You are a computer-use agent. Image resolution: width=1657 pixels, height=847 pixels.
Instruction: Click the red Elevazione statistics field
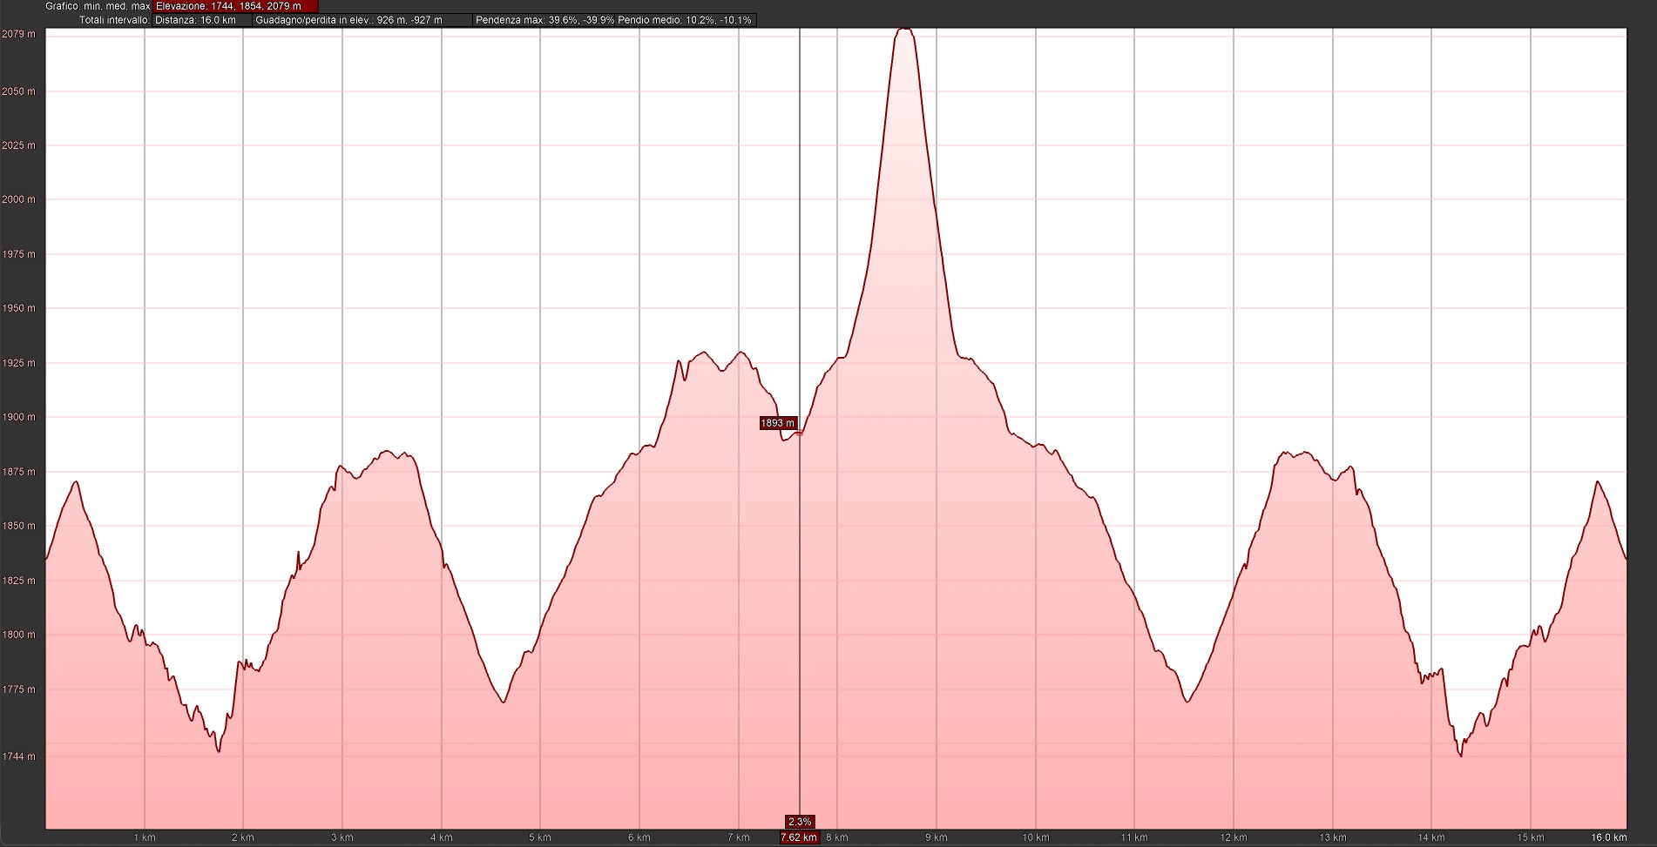point(234,6)
